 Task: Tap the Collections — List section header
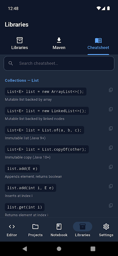coord(22,80)
